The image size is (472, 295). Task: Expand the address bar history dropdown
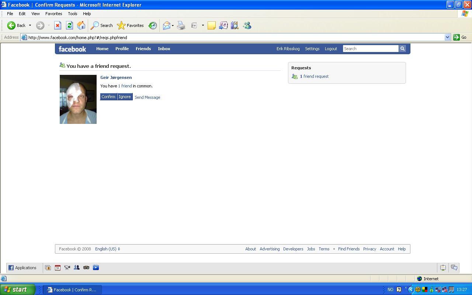447,37
